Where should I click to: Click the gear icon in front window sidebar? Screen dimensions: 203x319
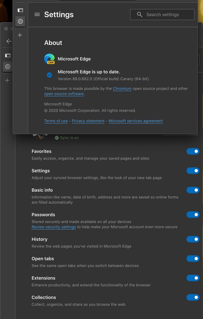tap(20, 21)
